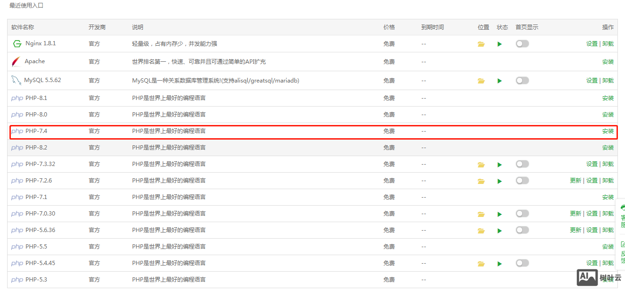Screen dimensions: 625x291
Task: Click the green running status icon for MySQL
Action: point(499,81)
